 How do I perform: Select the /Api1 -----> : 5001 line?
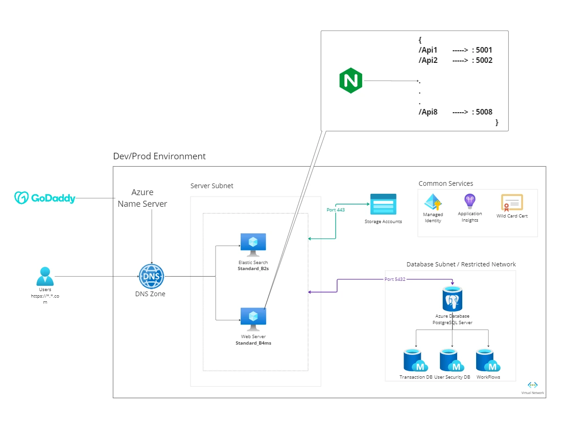[x=455, y=50]
